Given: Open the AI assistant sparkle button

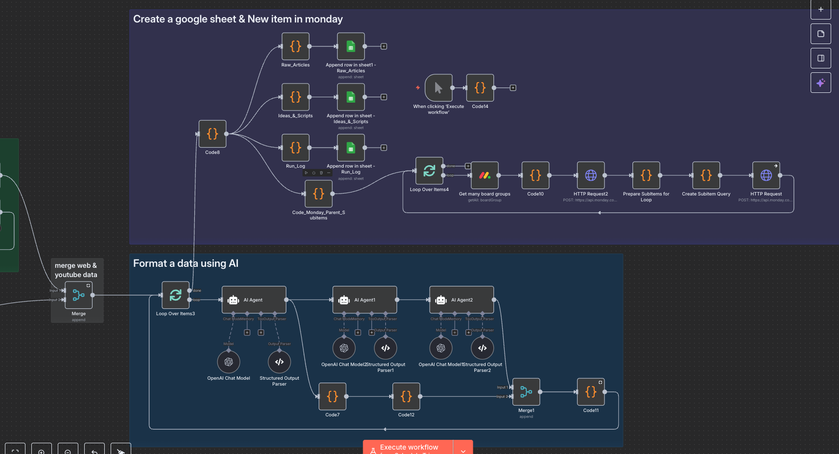Looking at the screenshot, I should coord(821,83).
